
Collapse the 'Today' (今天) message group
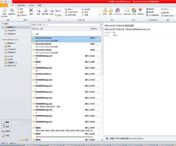point(34,34)
